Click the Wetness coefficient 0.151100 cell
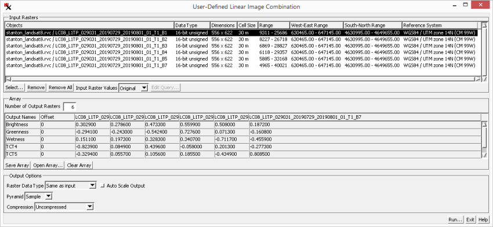 click(x=92, y=140)
